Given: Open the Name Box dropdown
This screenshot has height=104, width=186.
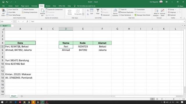Looking at the screenshot, I should (x=12, y=21).
